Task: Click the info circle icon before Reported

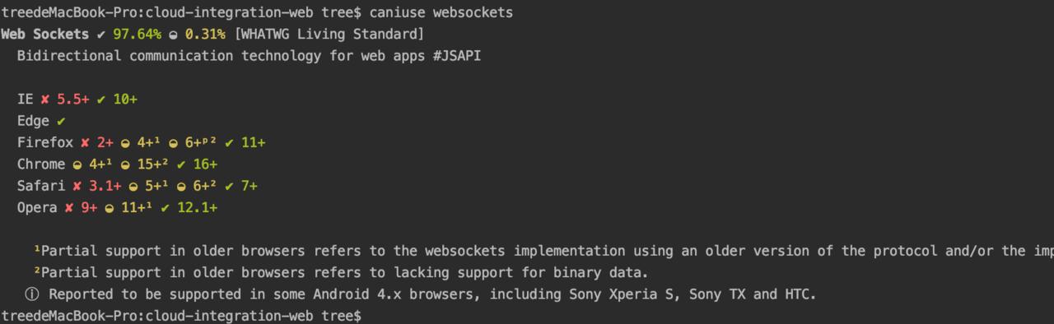Action: (32, 294)
